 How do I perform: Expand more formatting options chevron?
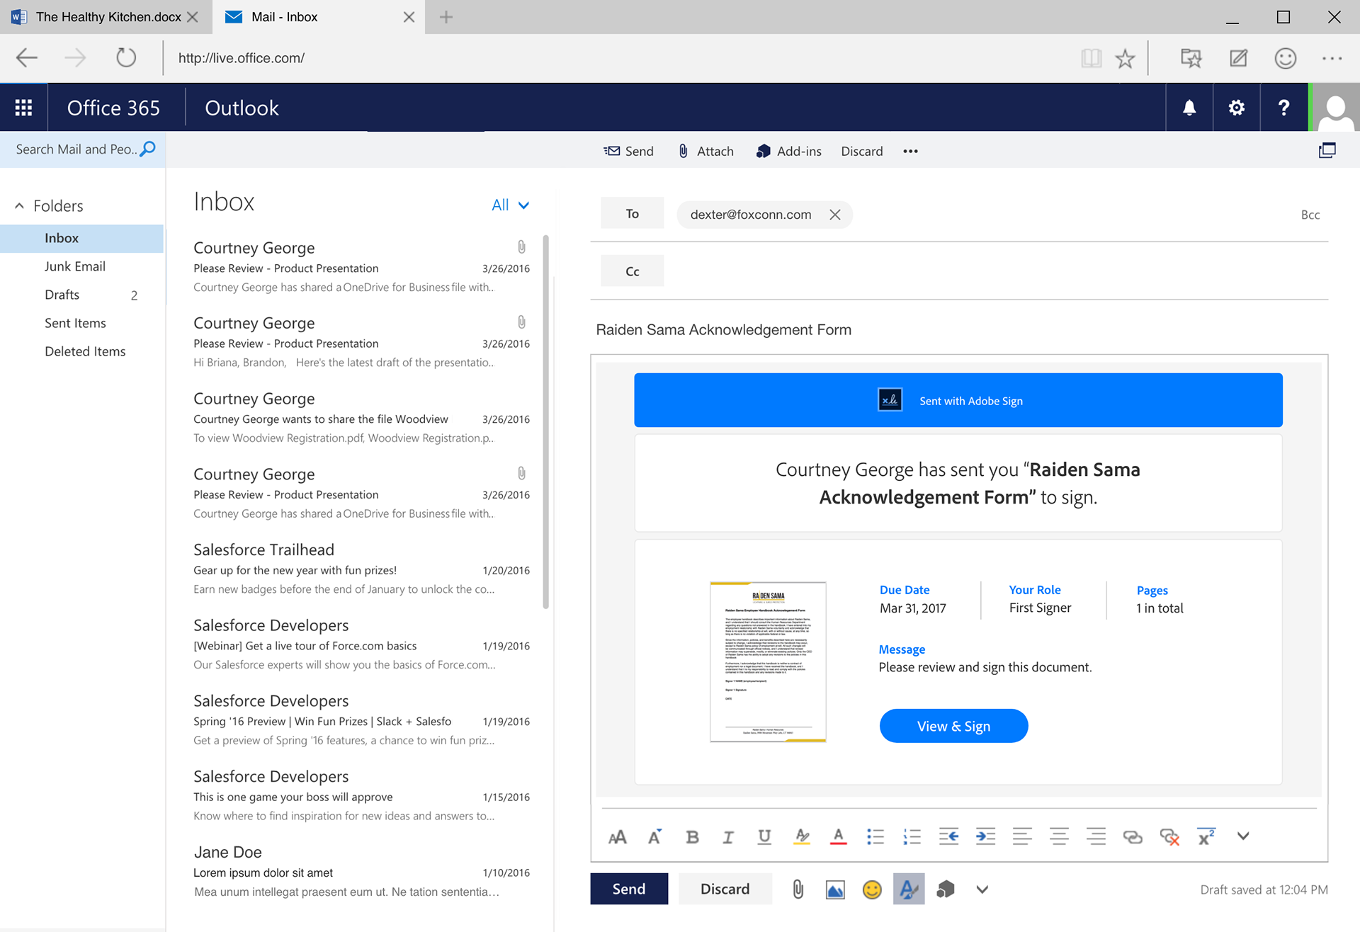(1243, 836)
